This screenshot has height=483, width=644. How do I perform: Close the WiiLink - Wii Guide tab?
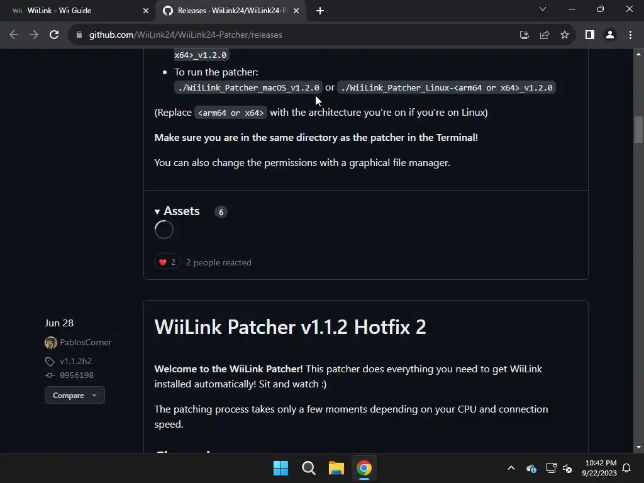coord(146,11)
